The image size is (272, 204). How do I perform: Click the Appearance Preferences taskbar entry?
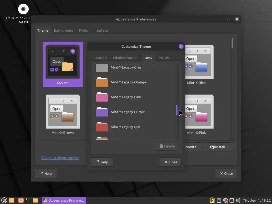click(64, 200)
